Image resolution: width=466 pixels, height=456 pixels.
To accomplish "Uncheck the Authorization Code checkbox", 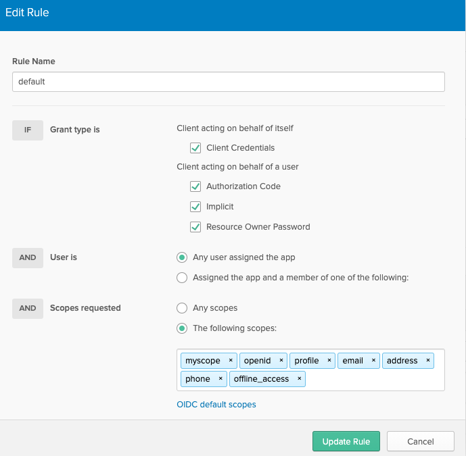I will [195, 186].
